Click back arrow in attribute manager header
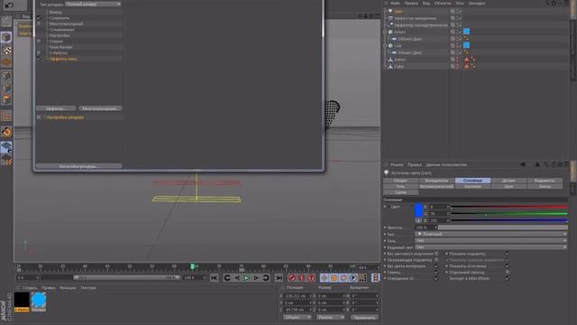The image size is (577, 325). pyautogui.click(x=523, y=164)
